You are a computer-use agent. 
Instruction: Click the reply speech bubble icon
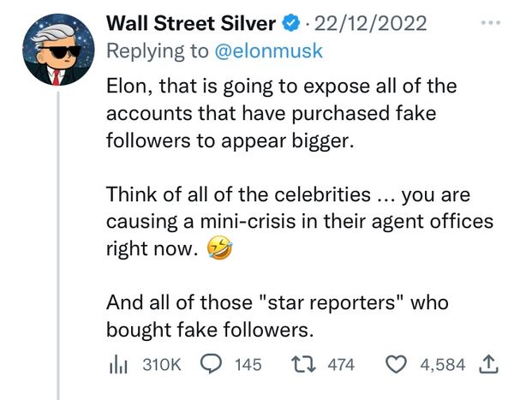pos(212,364)
